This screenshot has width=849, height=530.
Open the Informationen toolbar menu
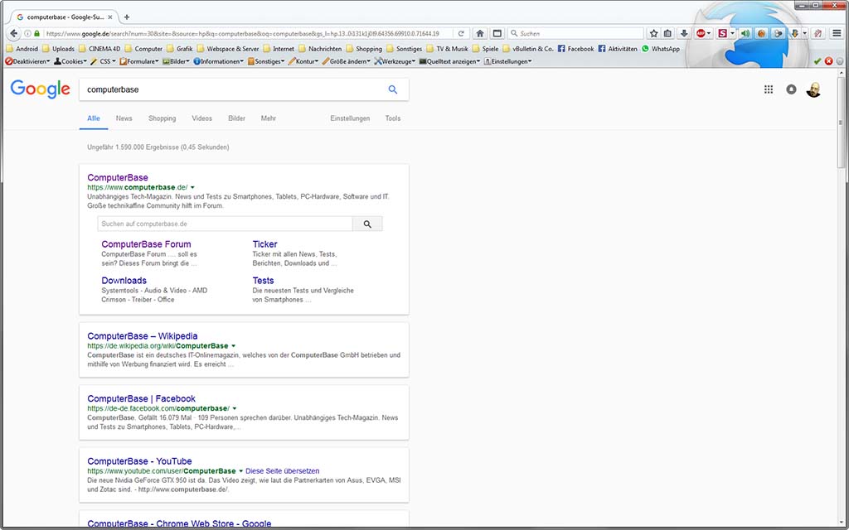(x=219, y=61)
